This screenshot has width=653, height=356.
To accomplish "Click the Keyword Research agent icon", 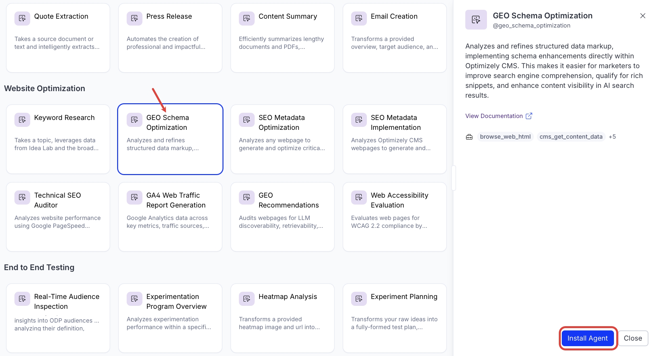I will click(22, 120).
